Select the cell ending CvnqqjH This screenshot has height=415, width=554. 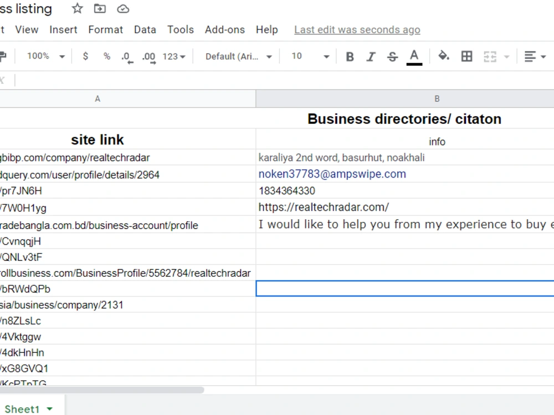coord(128,241)
